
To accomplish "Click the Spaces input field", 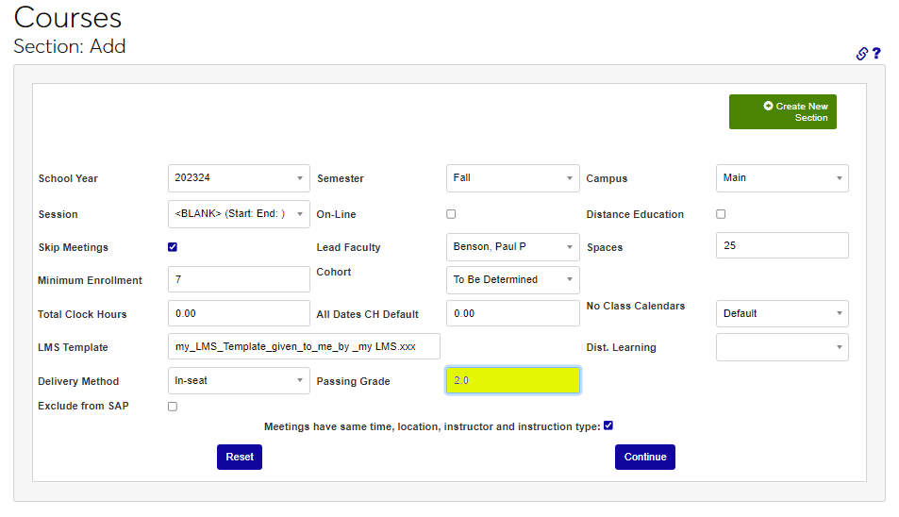I will tap(781, 245).
